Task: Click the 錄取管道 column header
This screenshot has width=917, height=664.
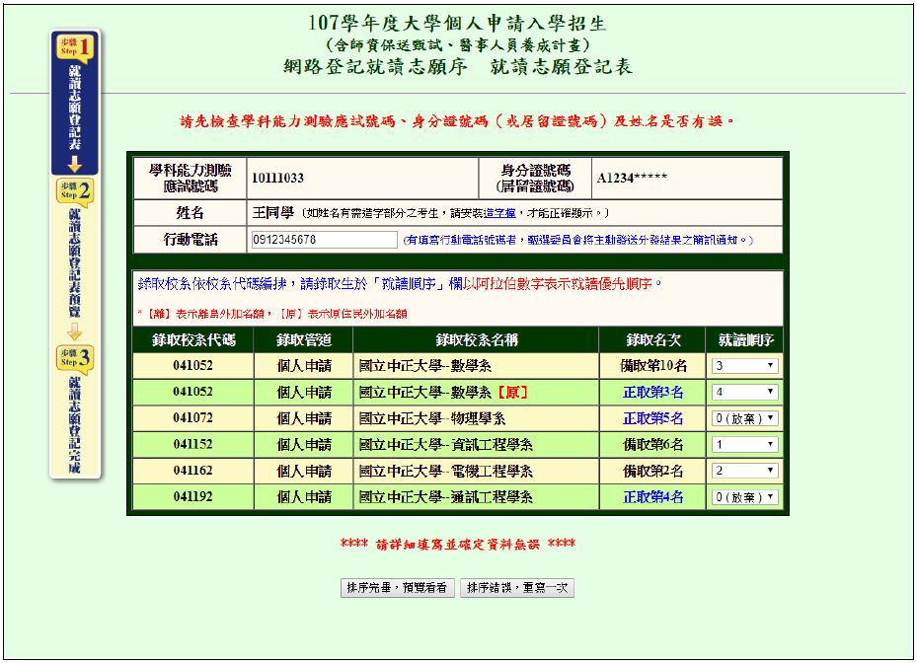Action: (x=303, y=340)
